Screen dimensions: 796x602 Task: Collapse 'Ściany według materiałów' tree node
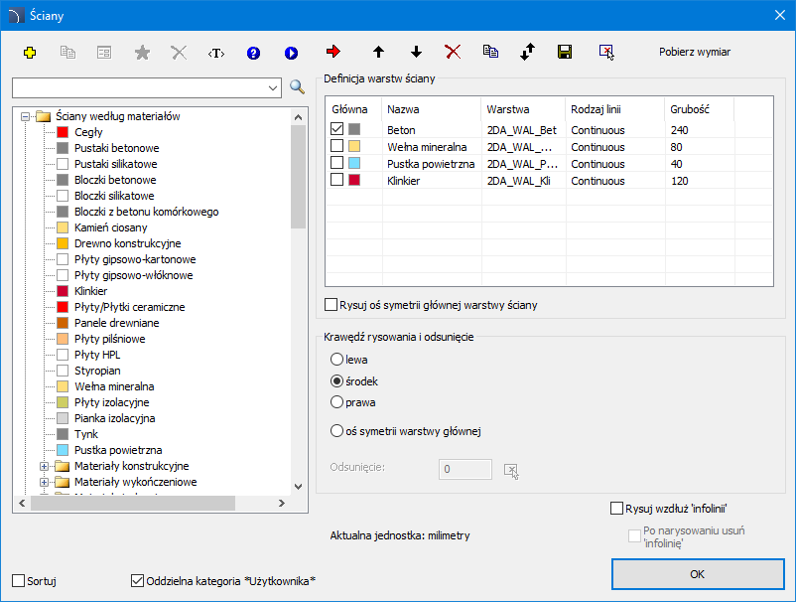coord(24,116)
